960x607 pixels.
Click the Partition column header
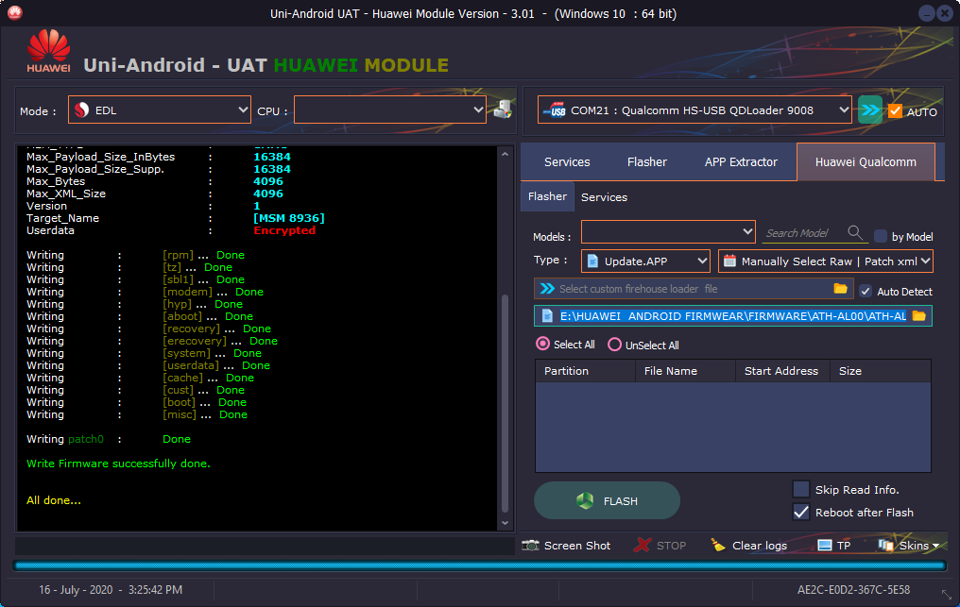(585, 371)
